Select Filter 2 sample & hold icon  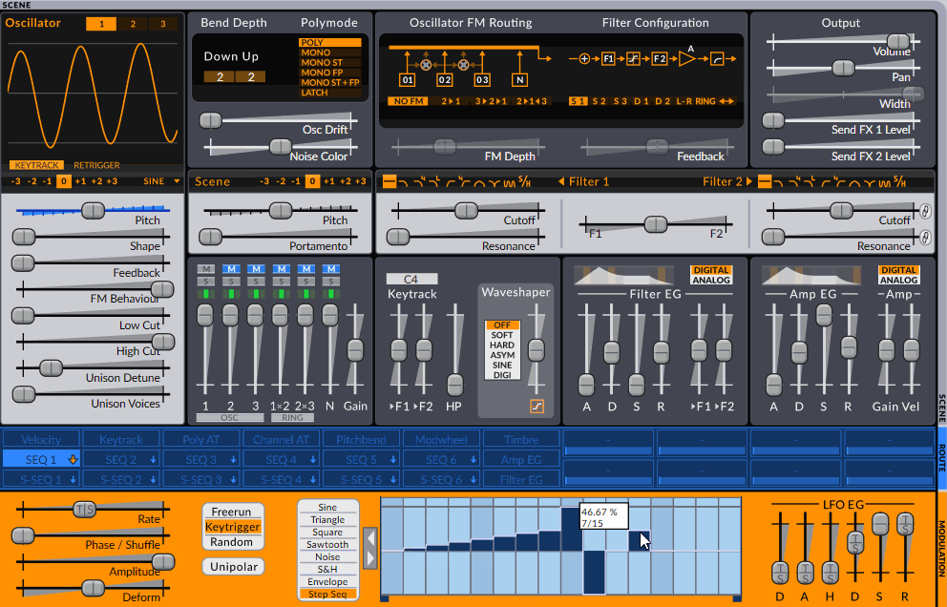[900, 181]
